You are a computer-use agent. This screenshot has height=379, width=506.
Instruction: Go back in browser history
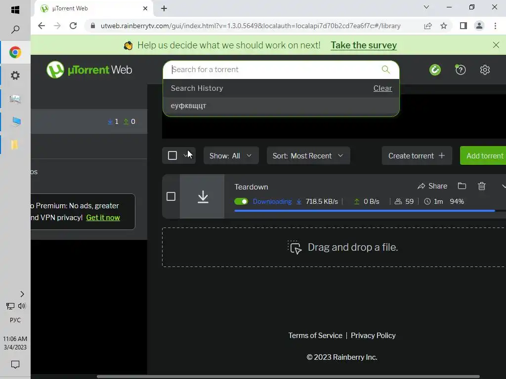pos(42,26)
